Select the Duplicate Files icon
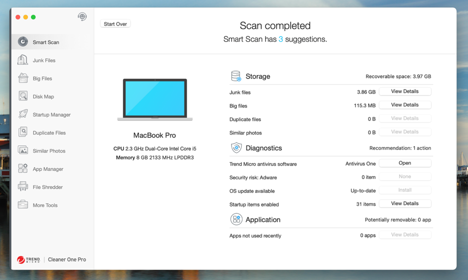 [23, 132]
